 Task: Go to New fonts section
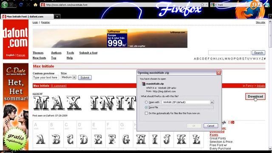point(39,58)
